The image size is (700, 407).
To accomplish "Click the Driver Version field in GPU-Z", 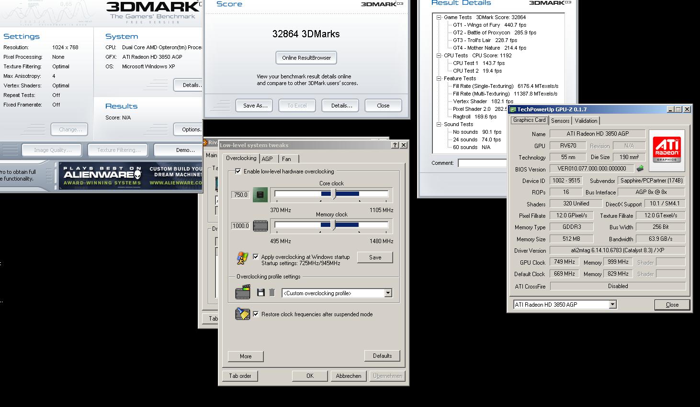I will pyautogui.click(x=618, y=250).
